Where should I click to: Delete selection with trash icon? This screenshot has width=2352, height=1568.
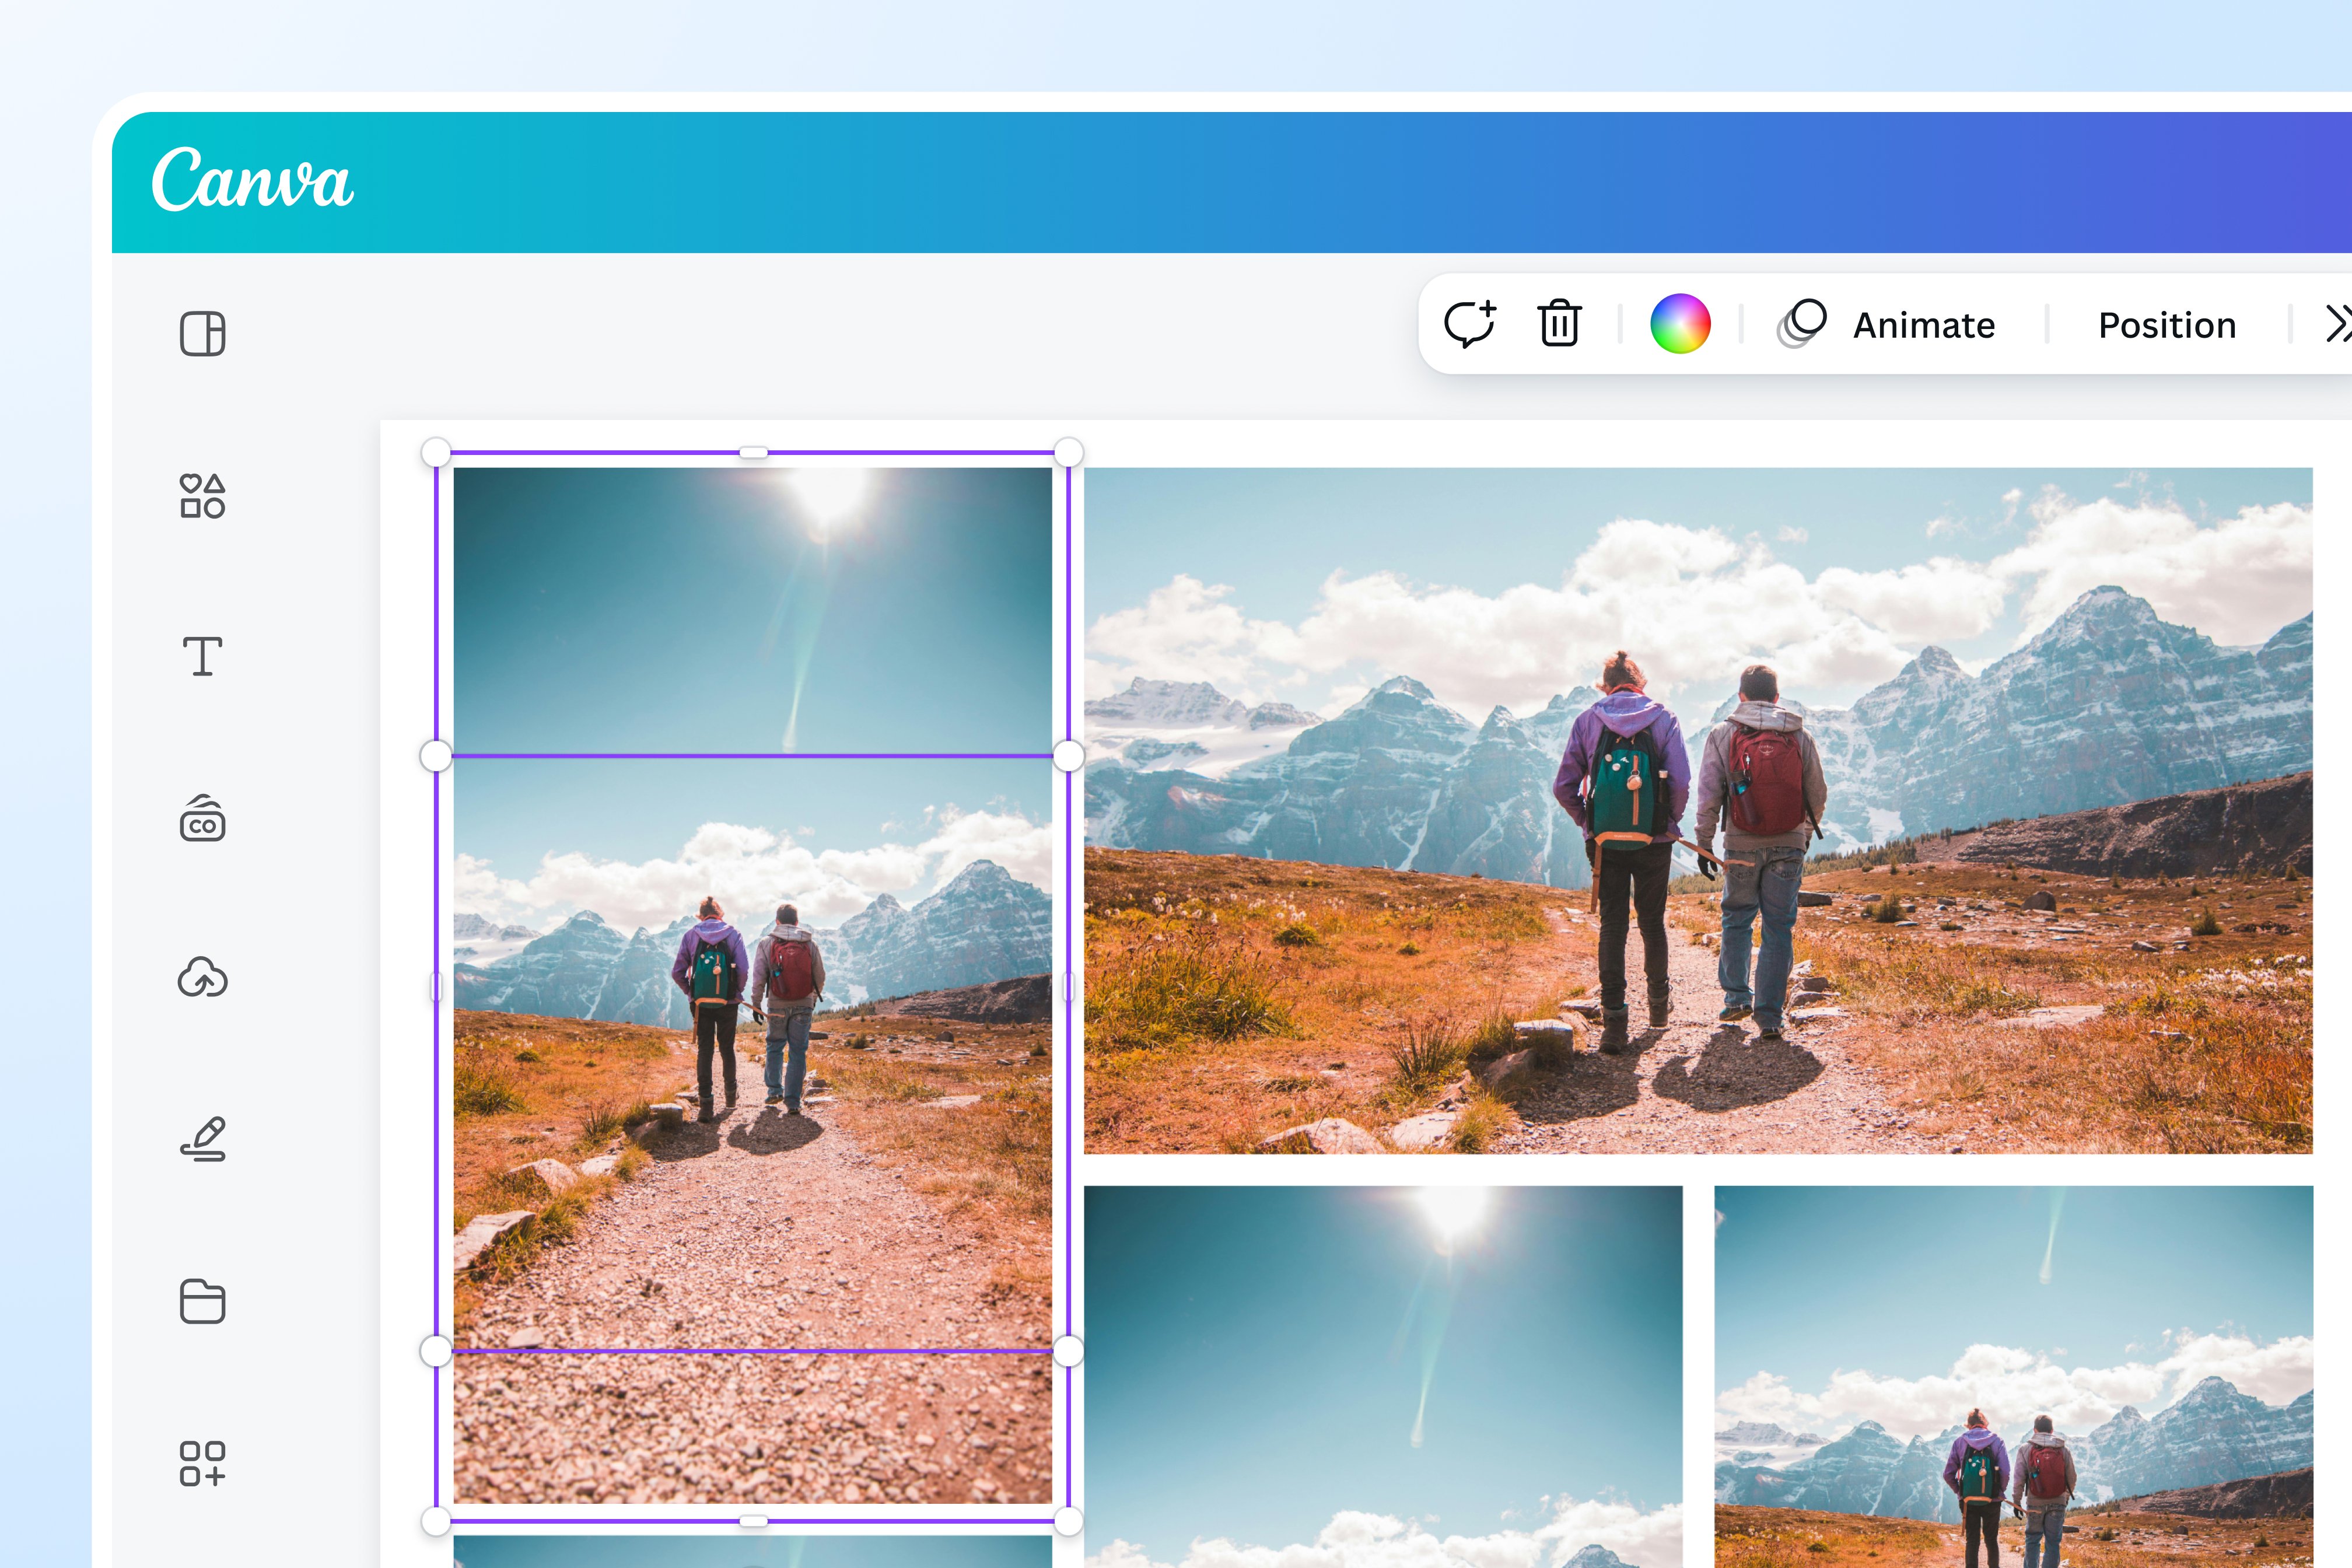coord(1559,324)
